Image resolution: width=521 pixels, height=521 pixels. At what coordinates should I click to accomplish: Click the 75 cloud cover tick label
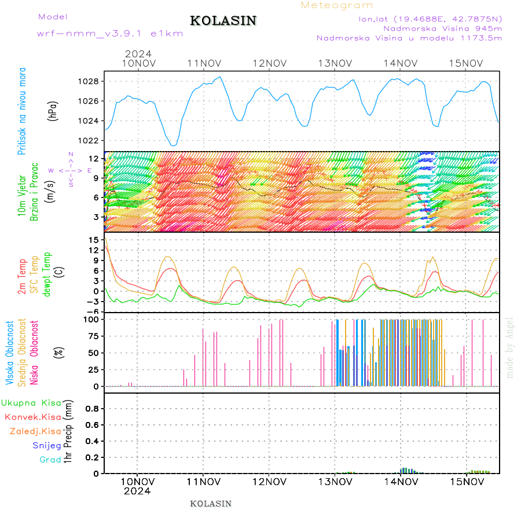94,336
